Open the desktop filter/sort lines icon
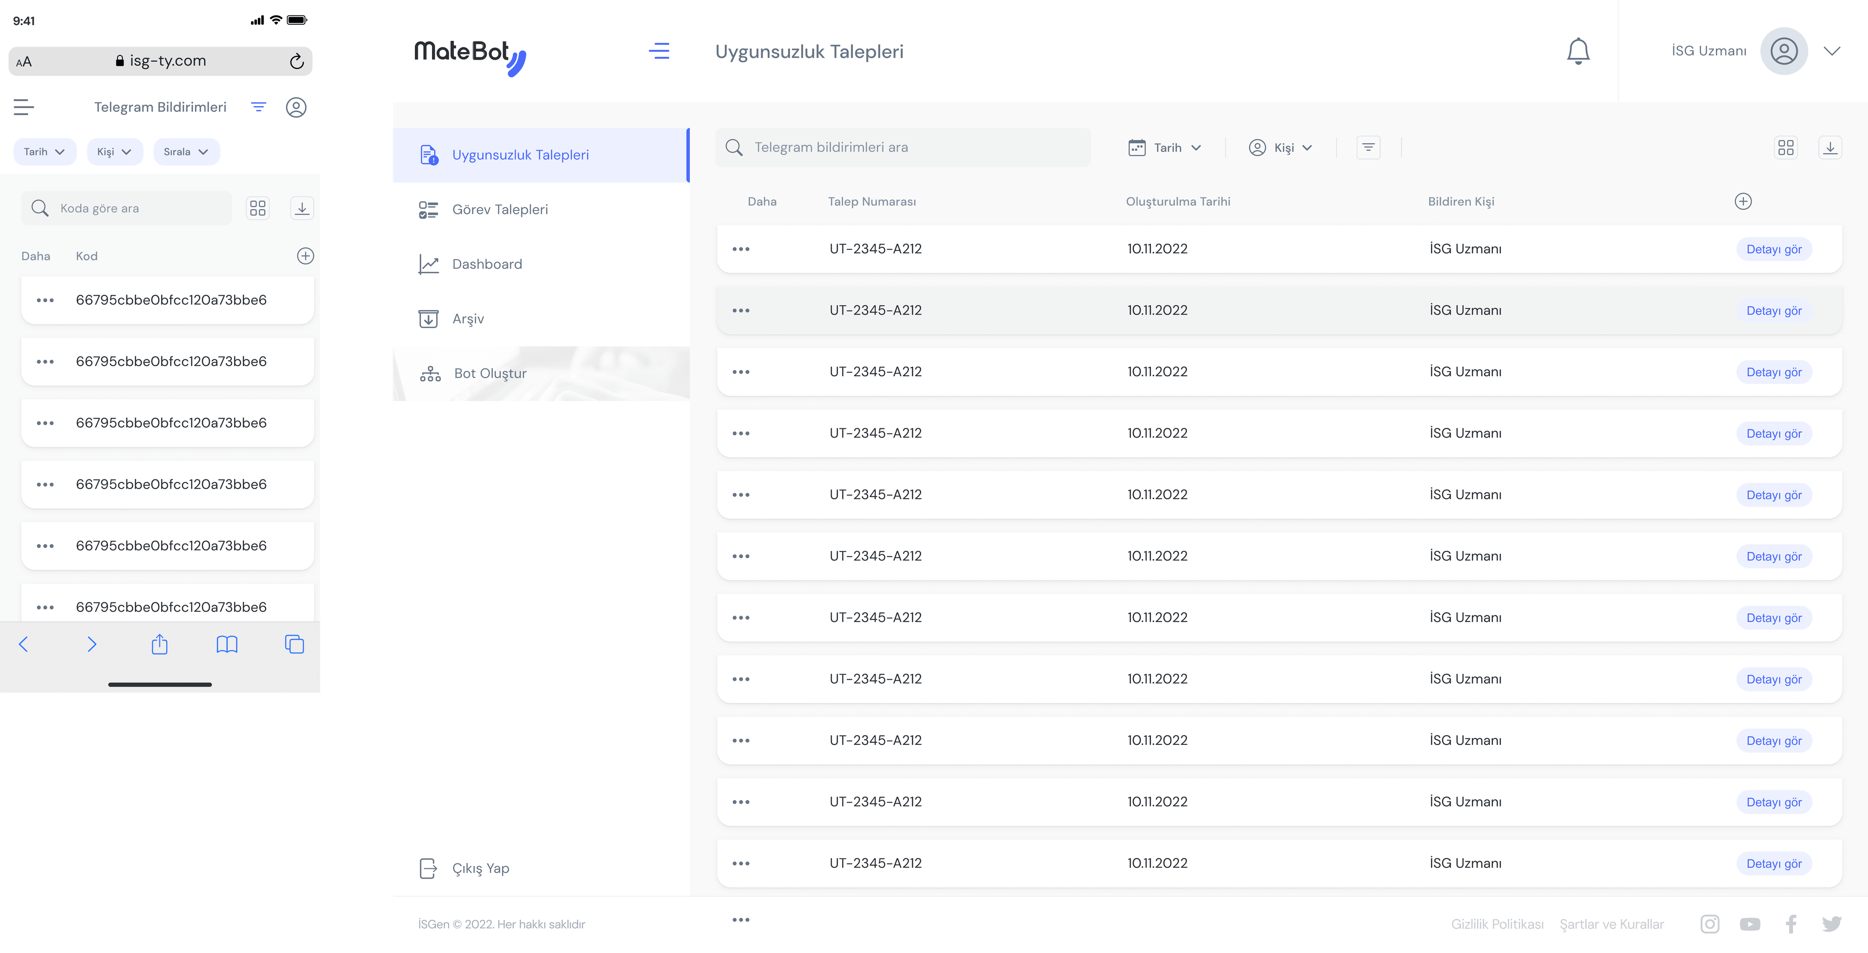The height and width of the screenshot is (953, 1868). point(1367,147)
